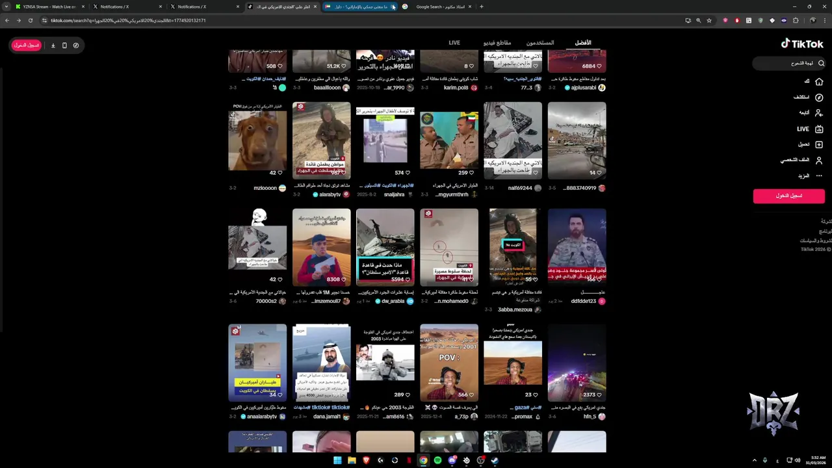Open user alarabytv profile link
Viewport: 832px width, 468px height.
tap(330, 194)
